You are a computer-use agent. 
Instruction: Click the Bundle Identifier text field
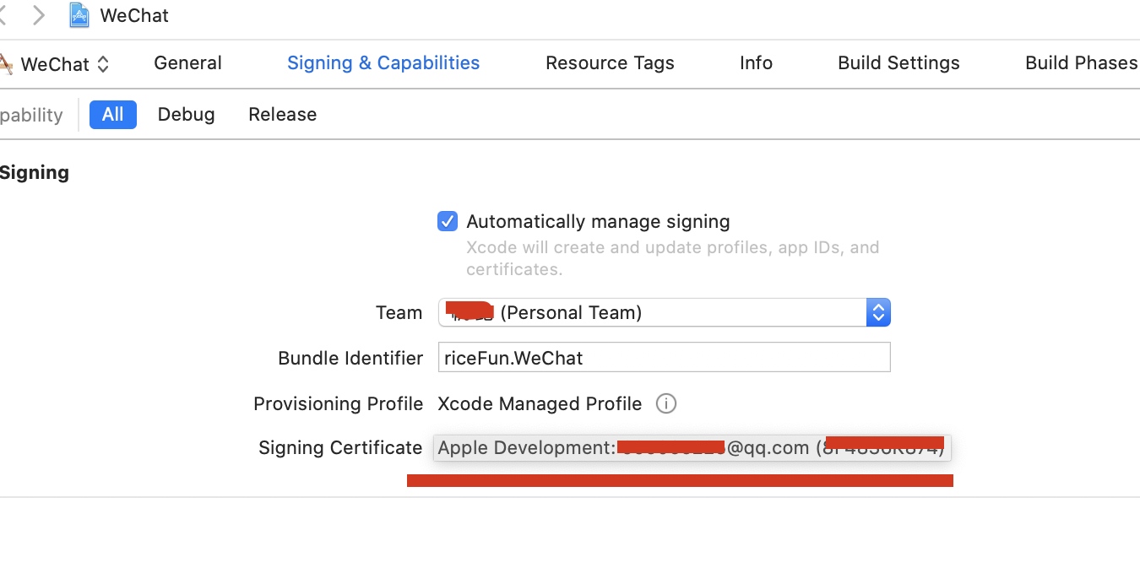(x=664, y=358)
